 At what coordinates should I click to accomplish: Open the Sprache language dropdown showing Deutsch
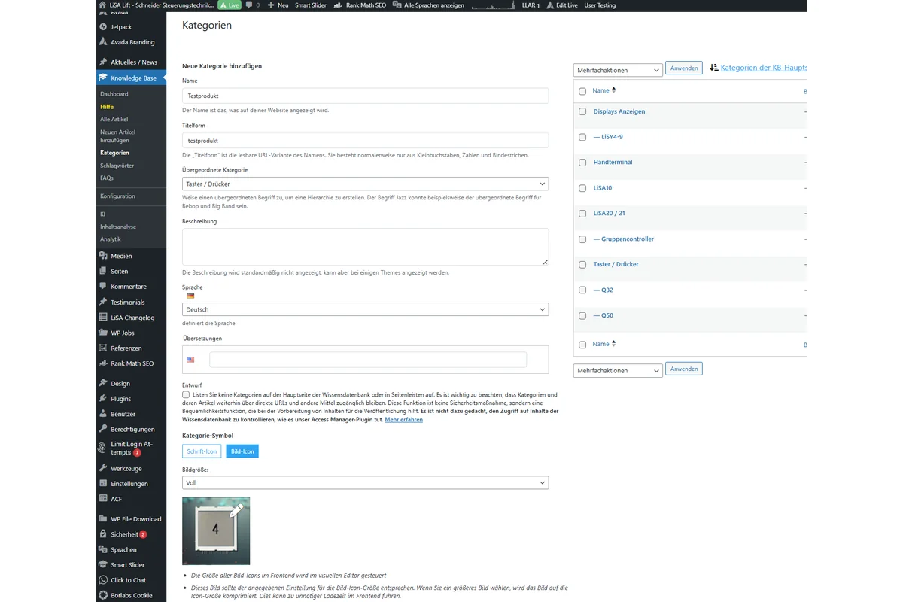[x=365, y=309]
